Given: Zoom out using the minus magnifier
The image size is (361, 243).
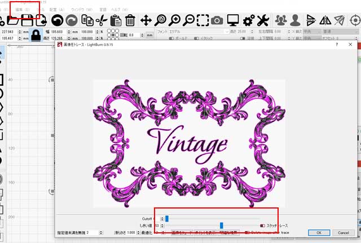Looking at the screenshot, I should 189,20.
